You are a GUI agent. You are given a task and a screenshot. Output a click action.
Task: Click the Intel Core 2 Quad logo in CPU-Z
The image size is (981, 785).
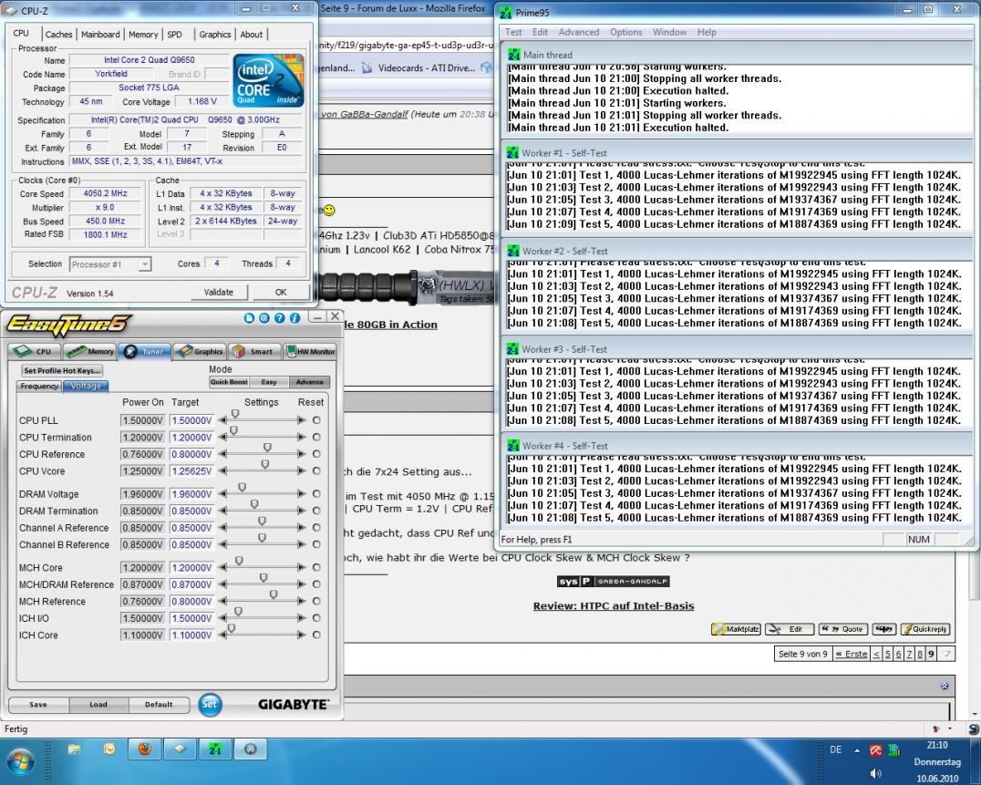pos(268,81)
